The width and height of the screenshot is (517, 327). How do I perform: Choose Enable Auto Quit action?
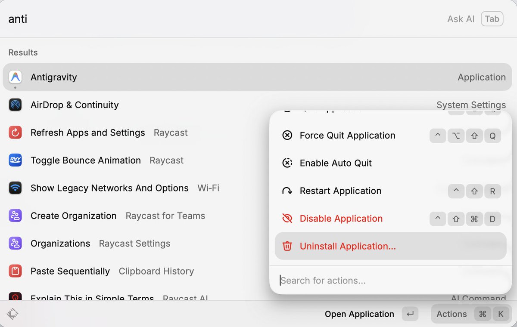[x=390, y=163]
